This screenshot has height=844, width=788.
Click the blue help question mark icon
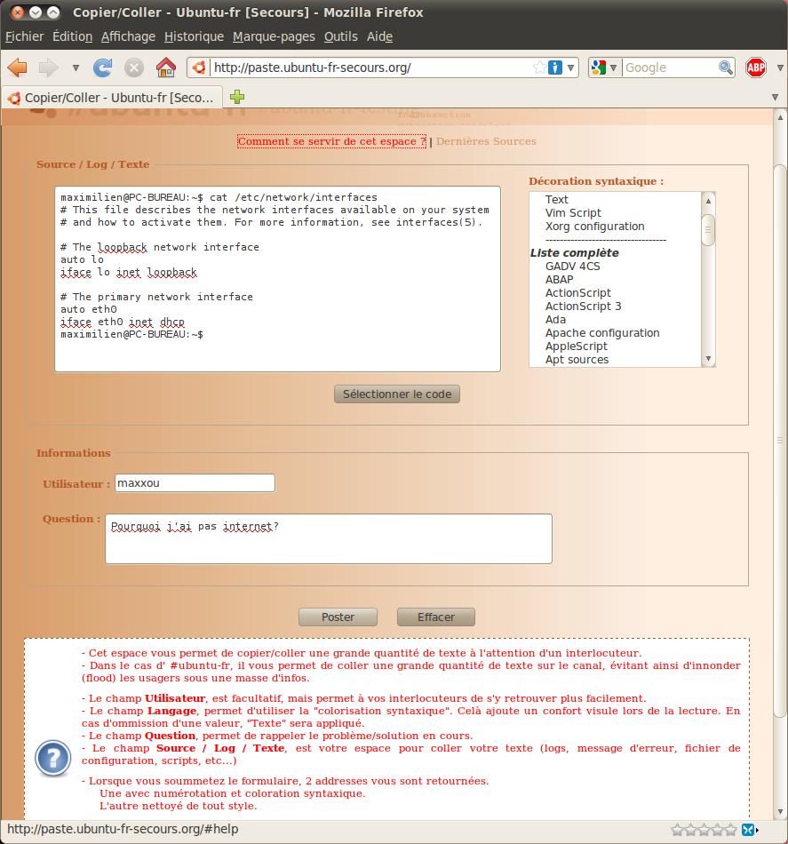pyautogui.click(x=52, y=758)
